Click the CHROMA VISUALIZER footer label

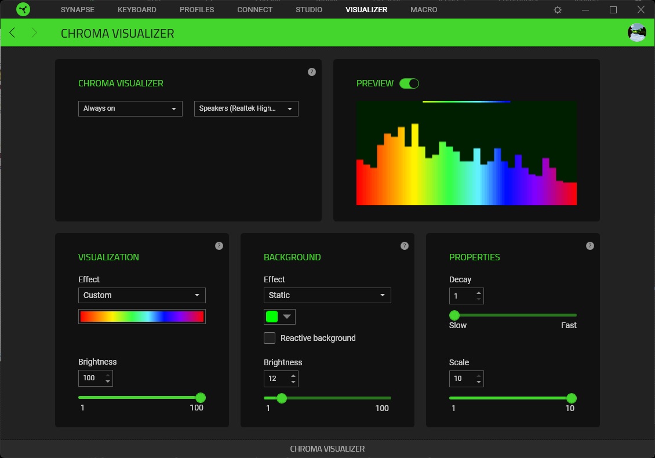pyautogui.click(x=327, y=449)
